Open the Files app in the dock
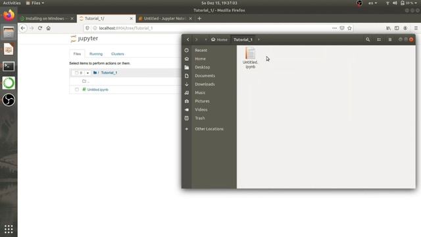Viewport: 421px width, 237px height. pyautogui.click(x=9, y=32)
